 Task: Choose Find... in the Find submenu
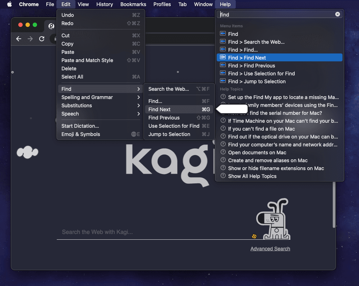(179, 101)
